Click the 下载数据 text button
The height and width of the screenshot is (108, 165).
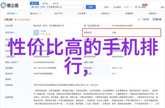[145, 19]
